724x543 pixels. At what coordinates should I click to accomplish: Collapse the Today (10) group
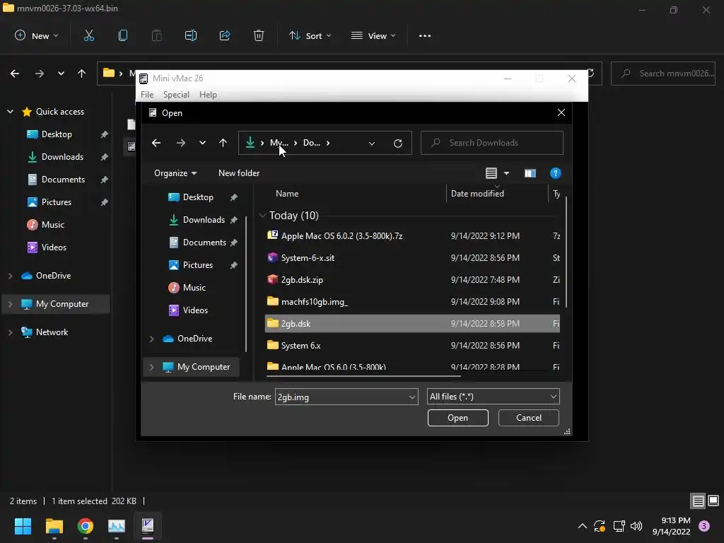(262, 216)
